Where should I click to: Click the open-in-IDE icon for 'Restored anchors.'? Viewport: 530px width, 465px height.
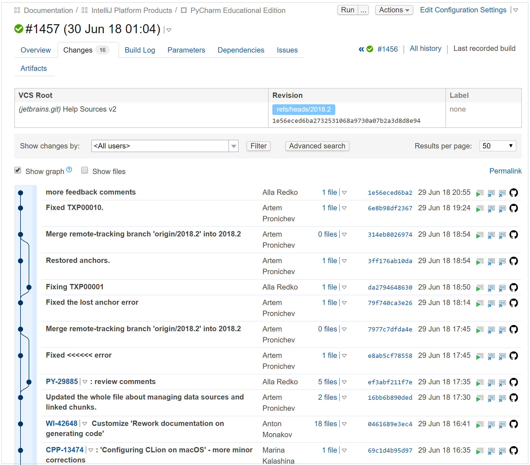click(x=502, y=261)
